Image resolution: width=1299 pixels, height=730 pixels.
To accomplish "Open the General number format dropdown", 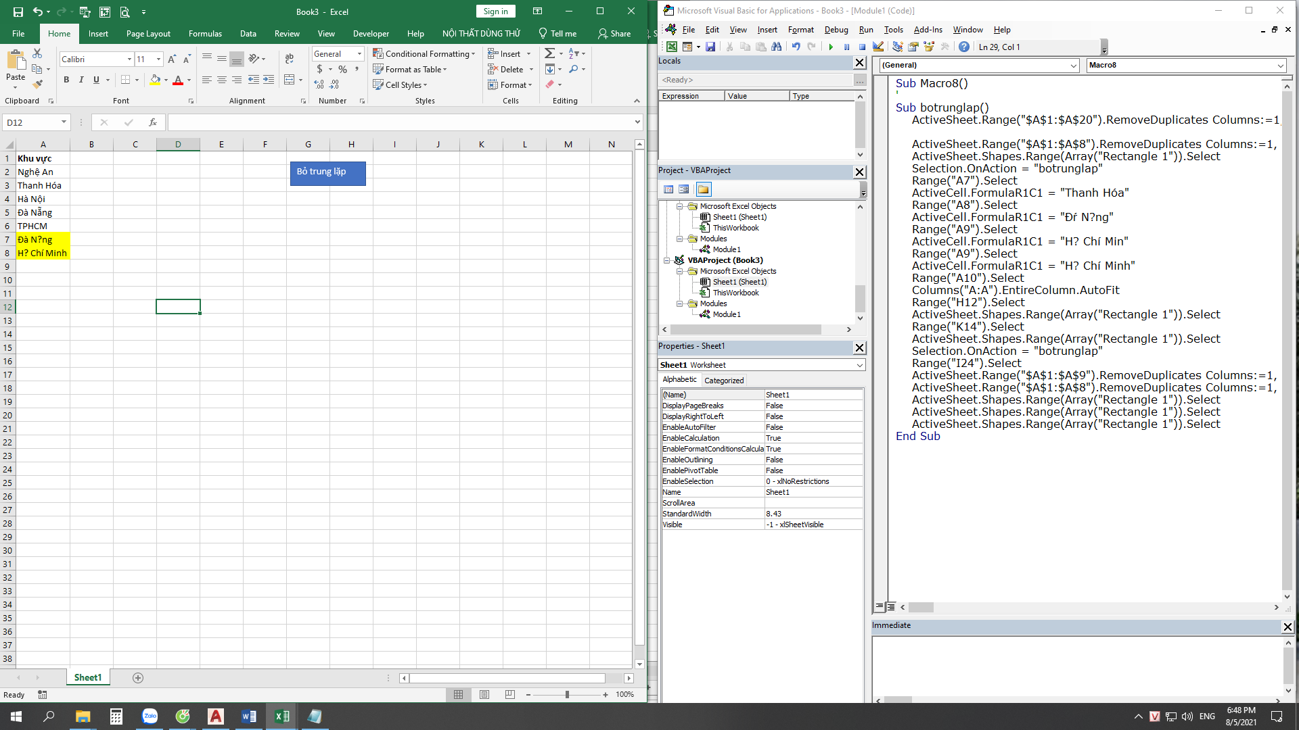I will pyautogui.click(x=359, y=54).
